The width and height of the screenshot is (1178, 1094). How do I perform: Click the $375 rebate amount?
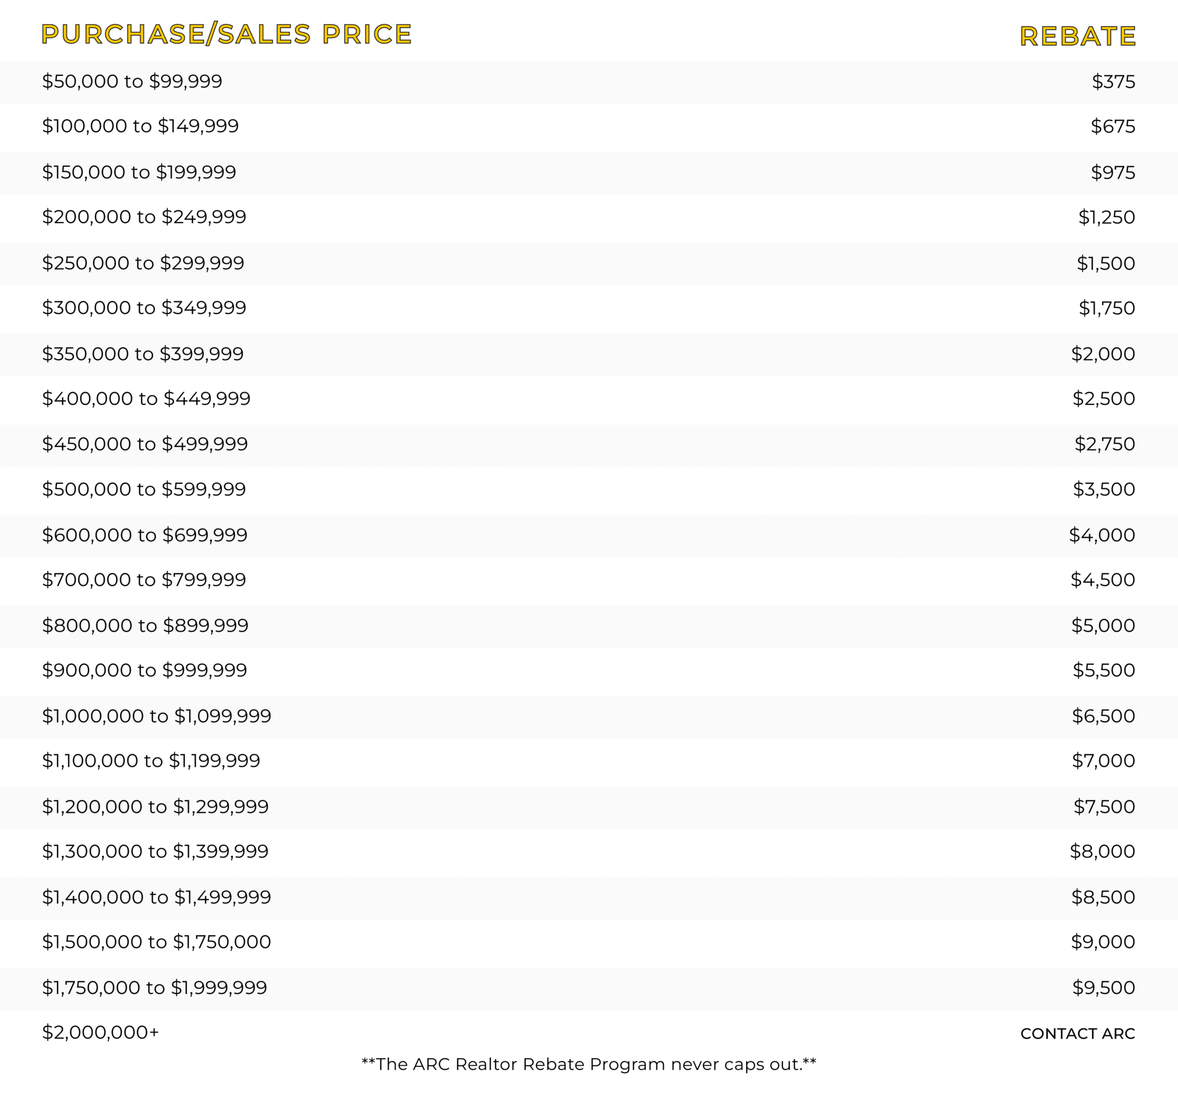(x=1114, y=82)
